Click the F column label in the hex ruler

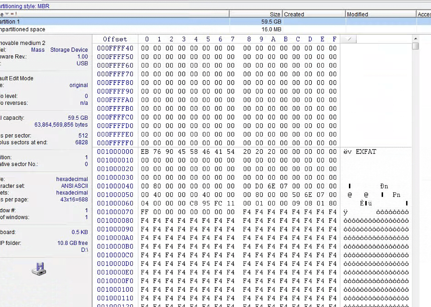coord(334,39)
